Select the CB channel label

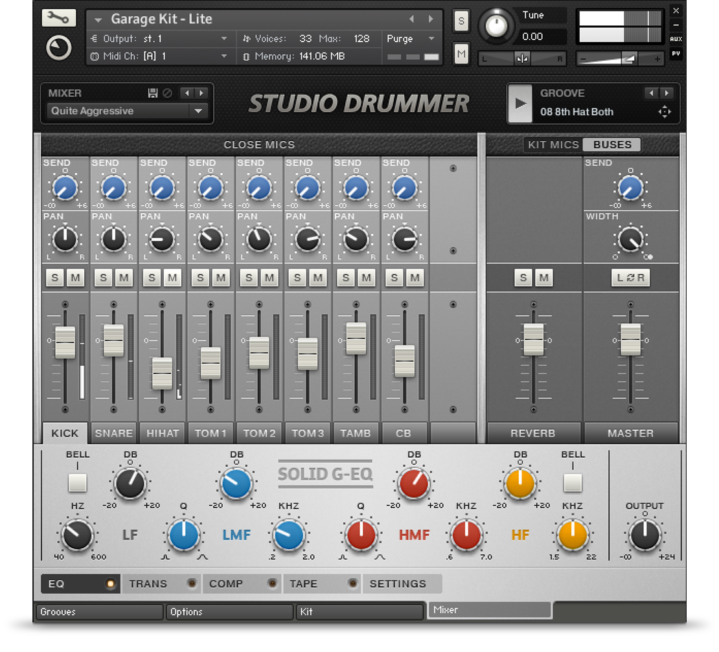click(404, 433)
